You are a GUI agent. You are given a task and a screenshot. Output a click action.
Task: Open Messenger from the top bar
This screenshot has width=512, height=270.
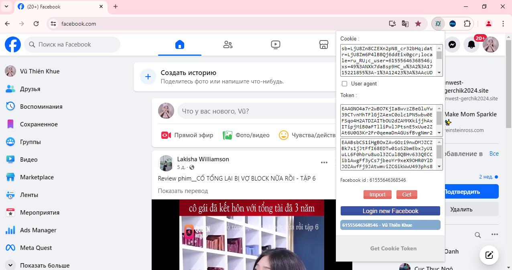pyautogui.click(x=452, y=45)
